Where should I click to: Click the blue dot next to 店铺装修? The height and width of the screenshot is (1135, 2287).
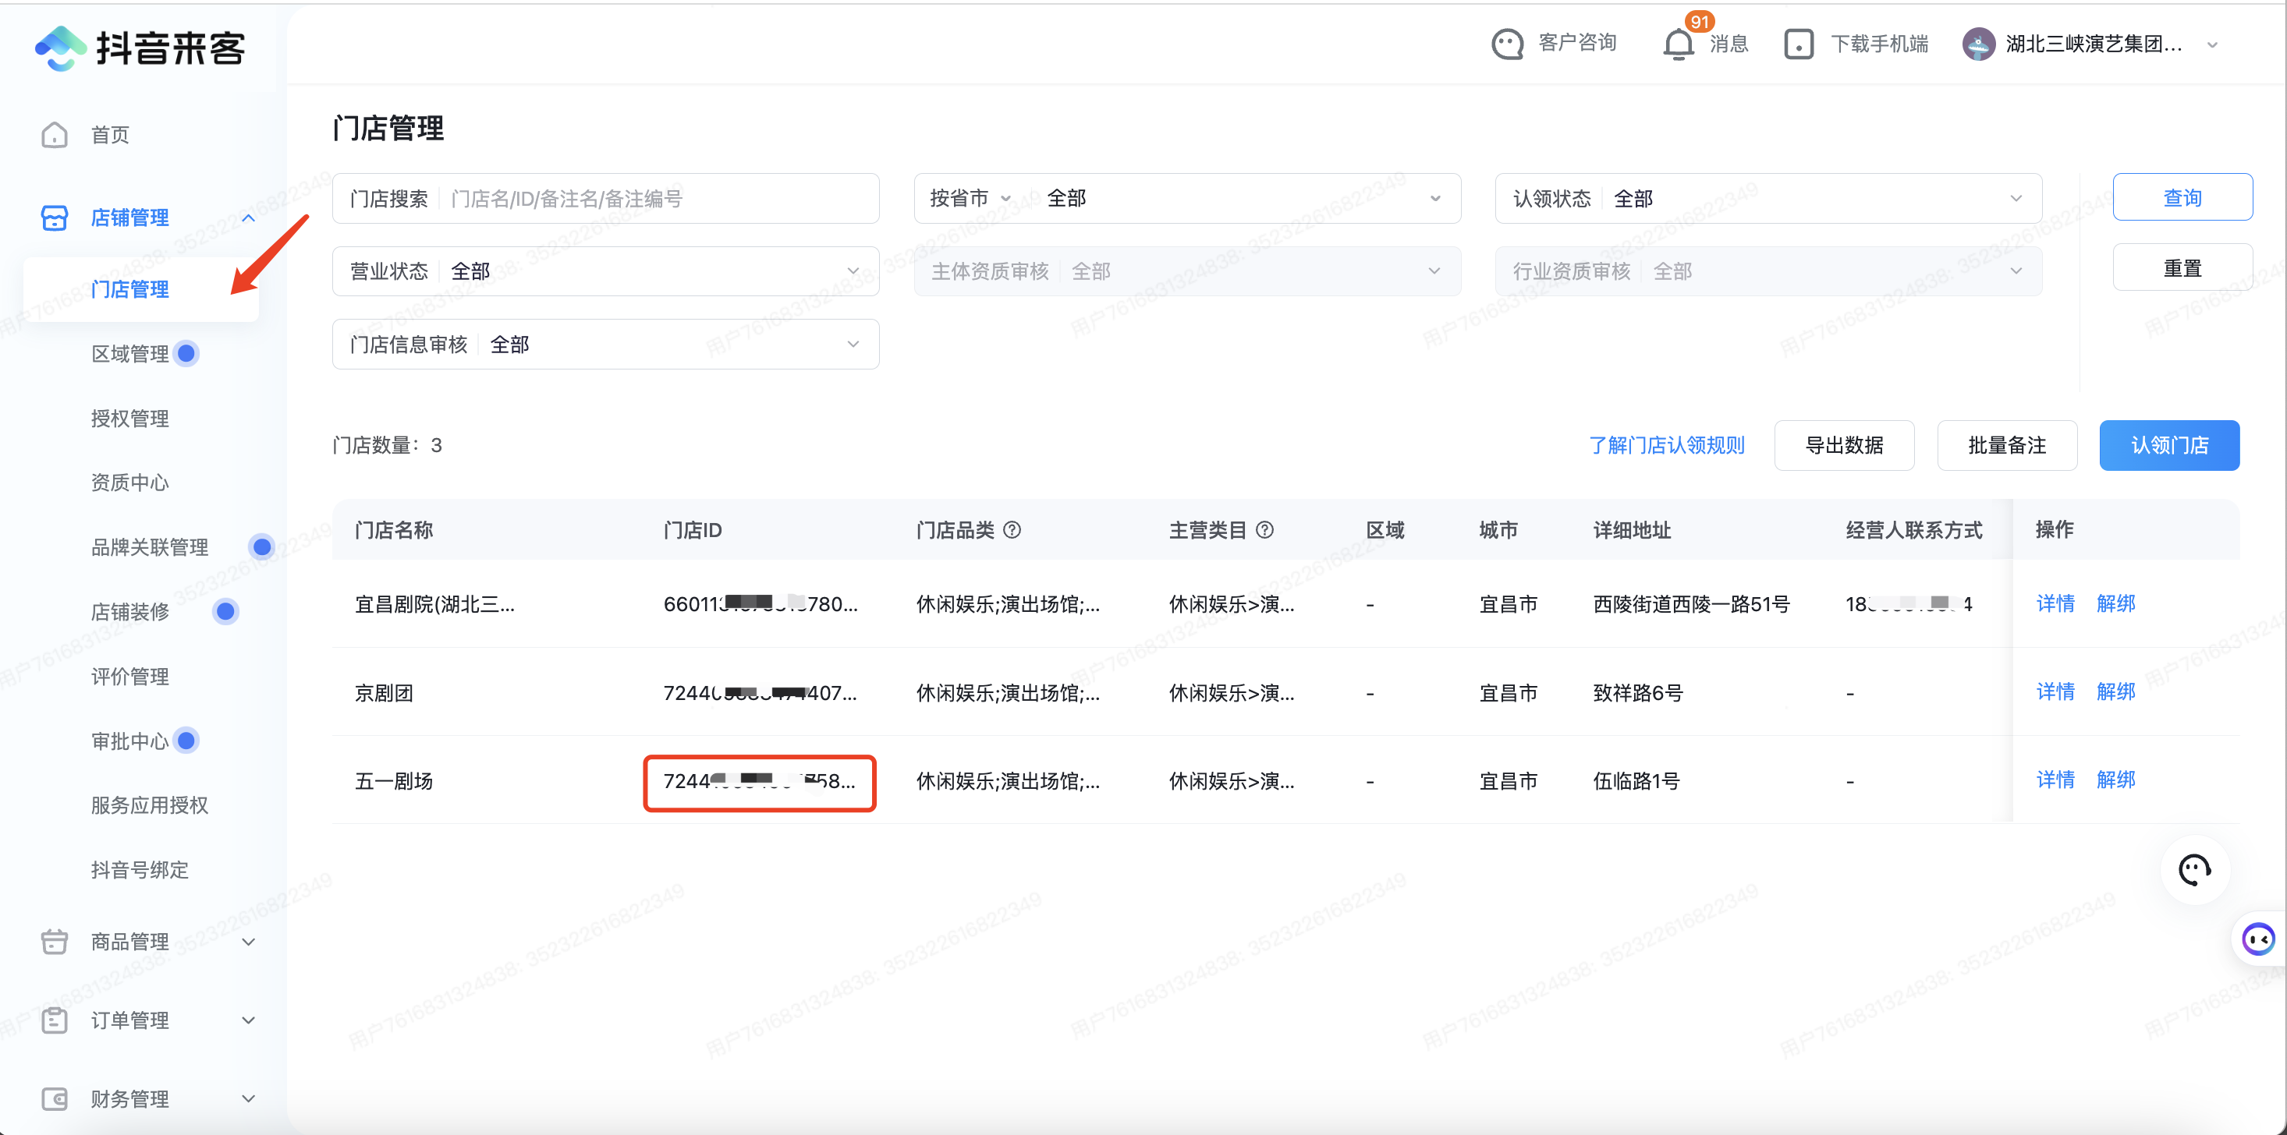pyautogui.click(x=225, y=611)
